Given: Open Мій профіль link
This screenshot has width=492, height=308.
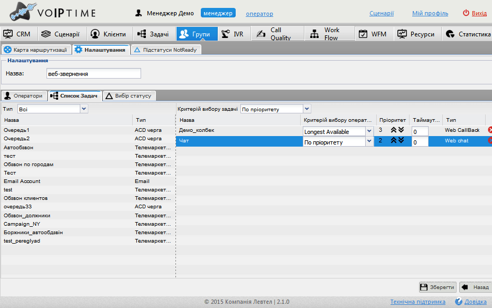Looking at the screenshot, I should coord(430,13).
